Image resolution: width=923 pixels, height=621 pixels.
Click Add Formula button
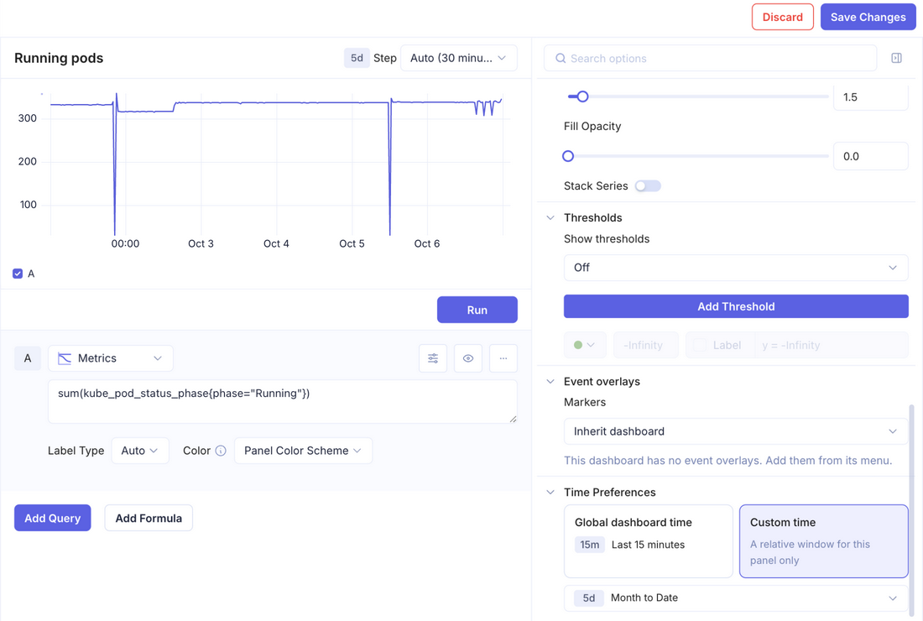[149, 518]
